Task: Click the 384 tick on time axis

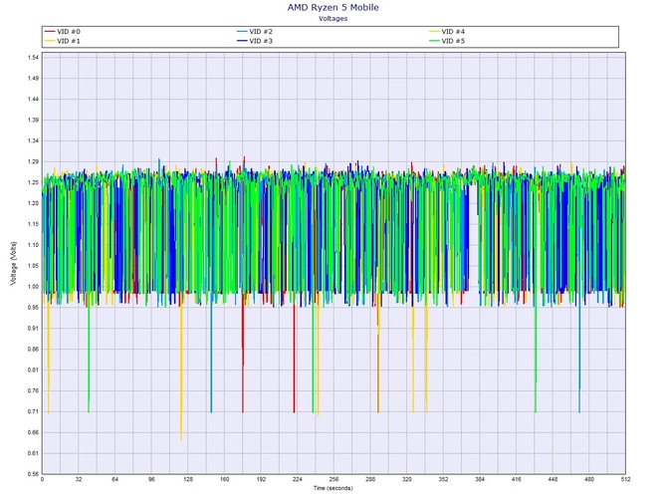Action: click(480, 479)
